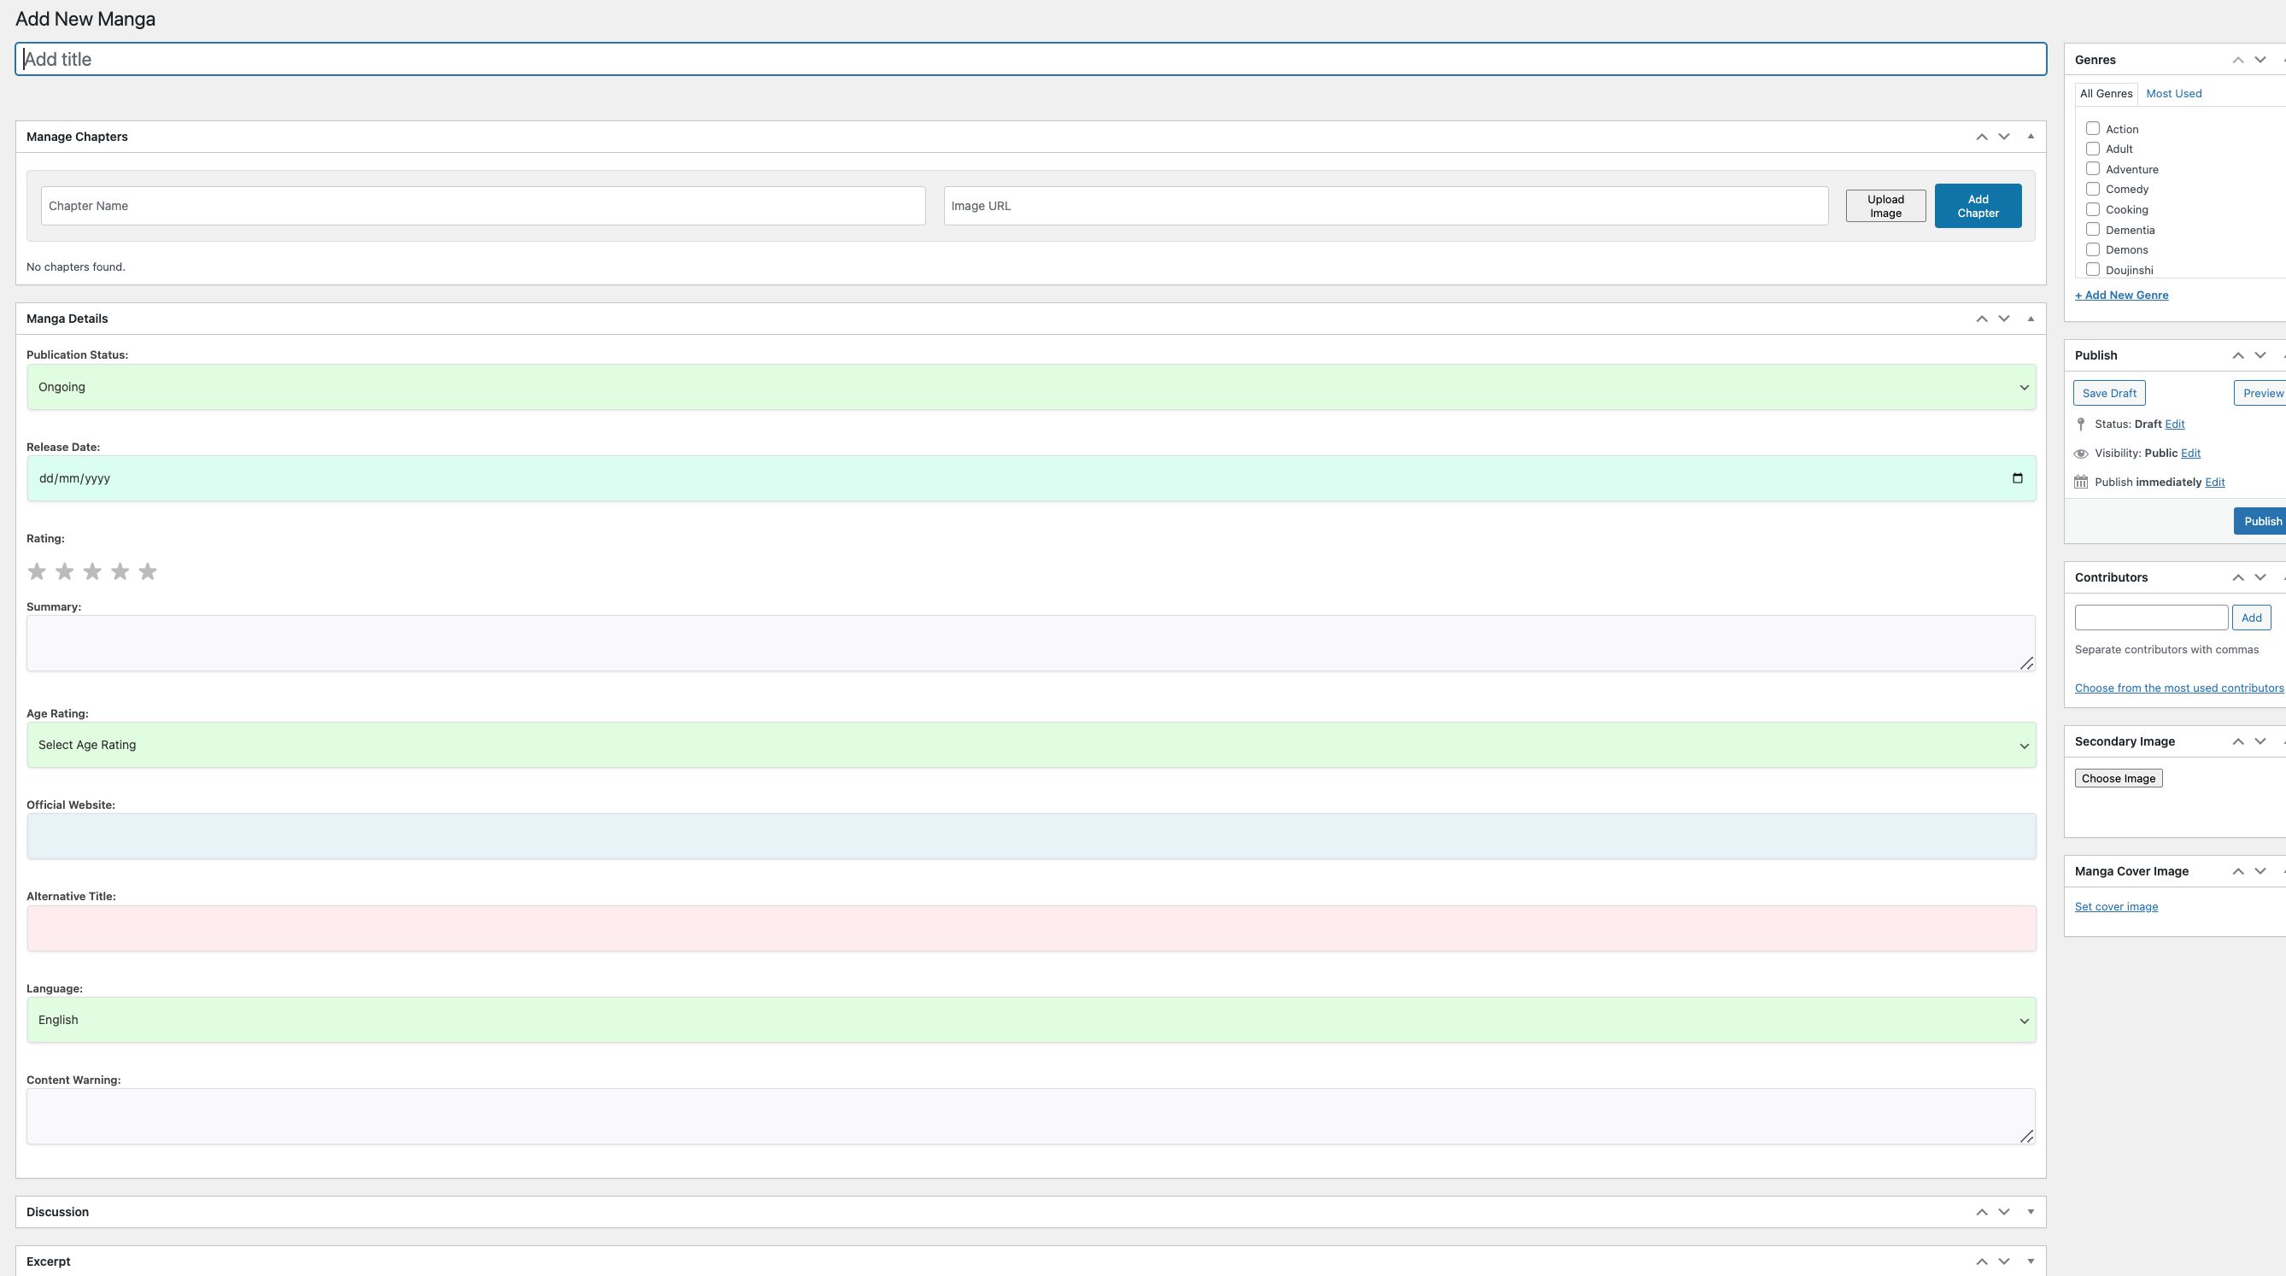Click the Set cover image link

(x=2116, y=906)
